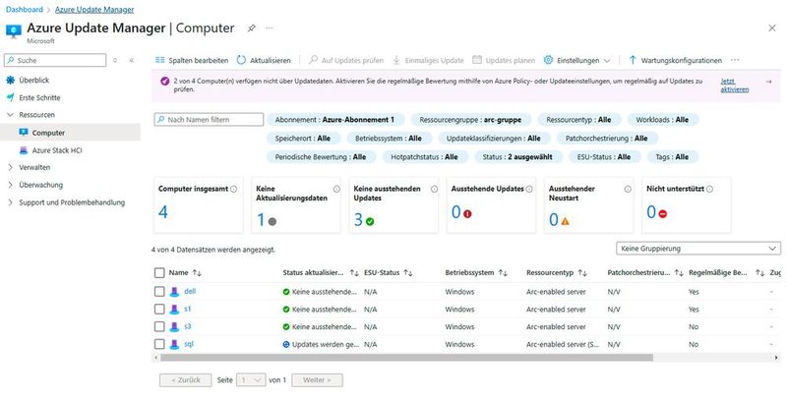
Task: Expand the Überwachung section
Action: [x=11, y=185]
